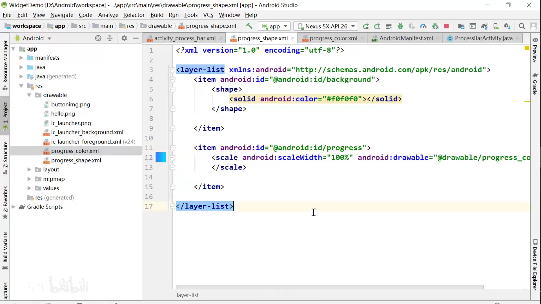
Task: Open the Refactor menu
Action: [134, 15]
